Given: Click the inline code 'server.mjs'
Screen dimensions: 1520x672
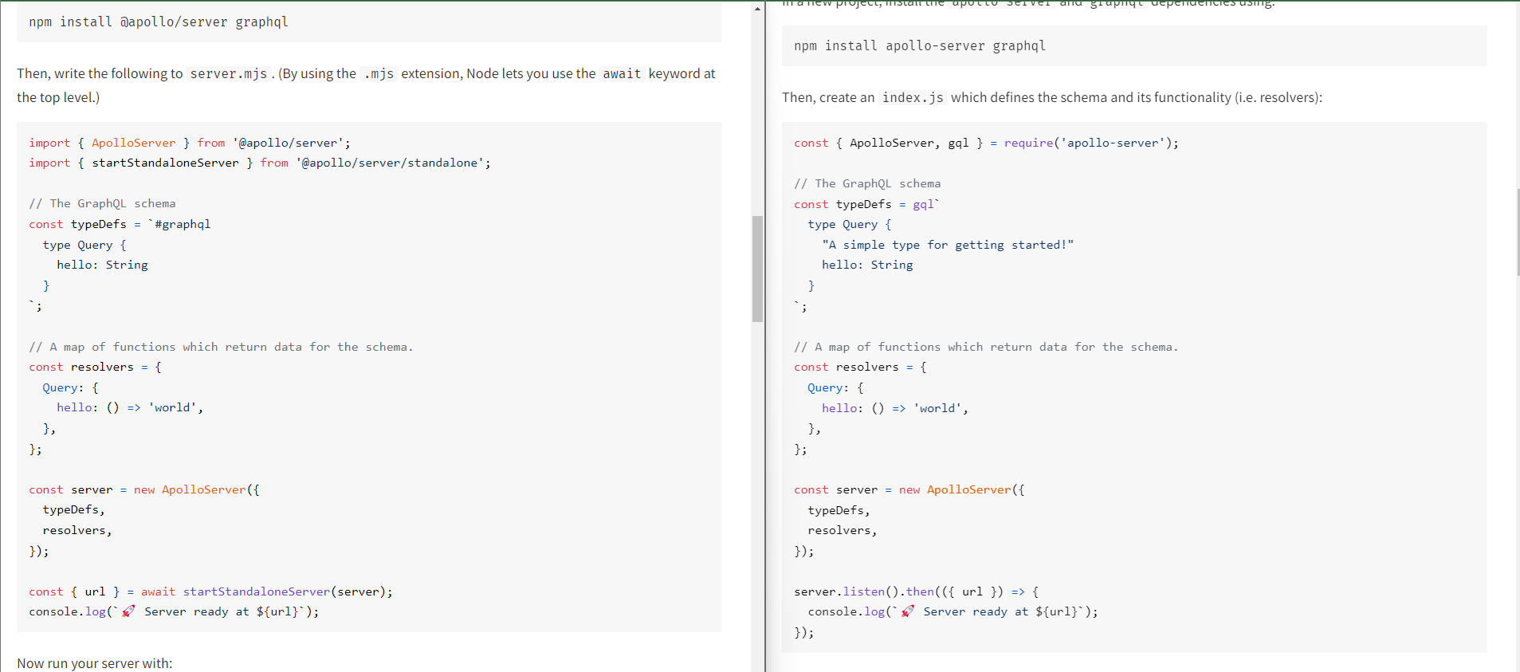Looking at the screenshot, I should (229, 73).
